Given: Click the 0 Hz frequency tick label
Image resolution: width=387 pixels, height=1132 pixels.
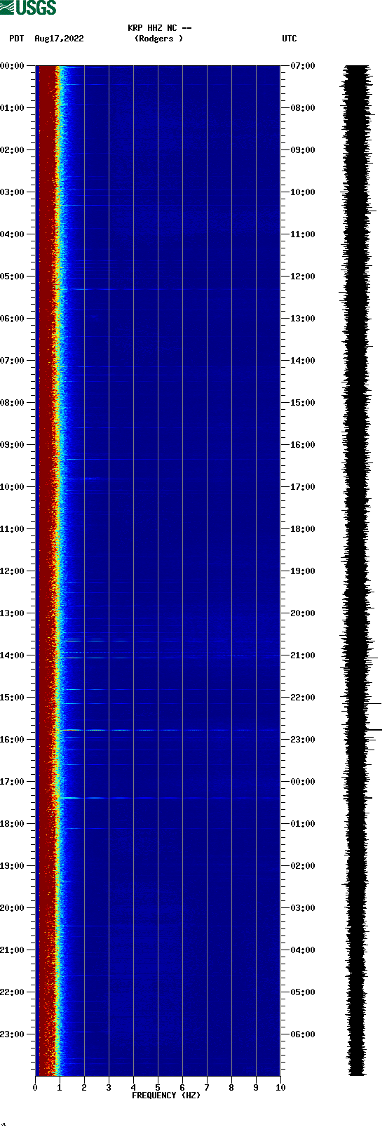Looking at the screenshot, I should pos(35,1088).
